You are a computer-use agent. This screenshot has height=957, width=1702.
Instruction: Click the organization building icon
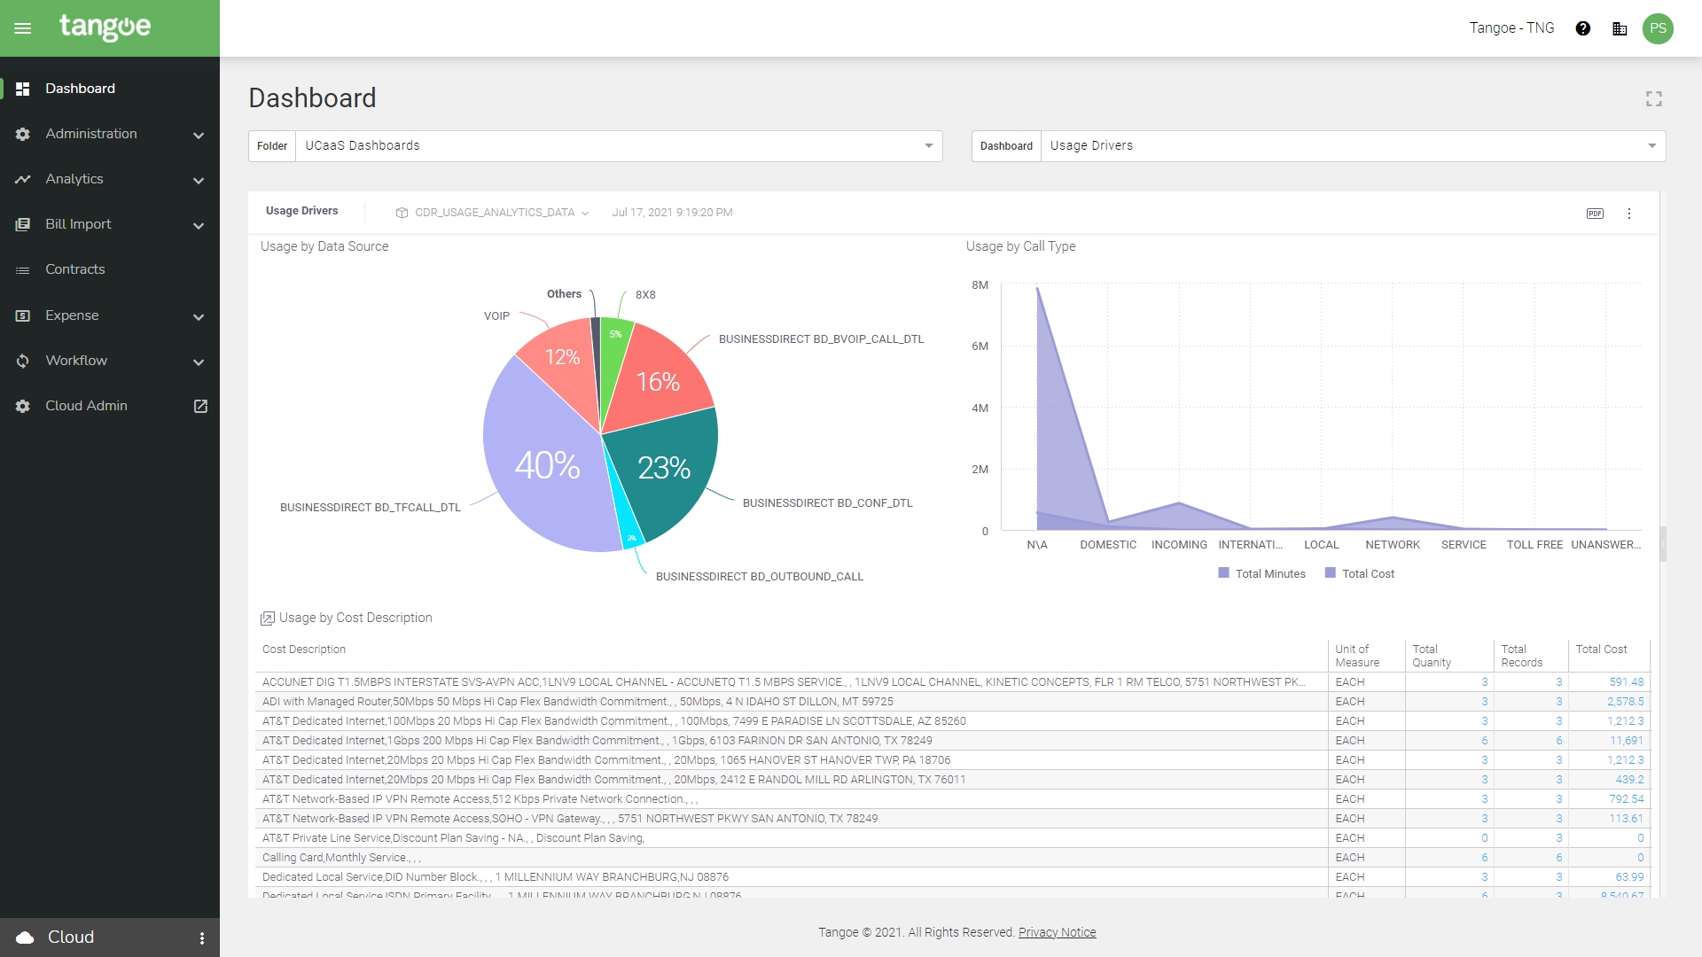pos(1620,28)
